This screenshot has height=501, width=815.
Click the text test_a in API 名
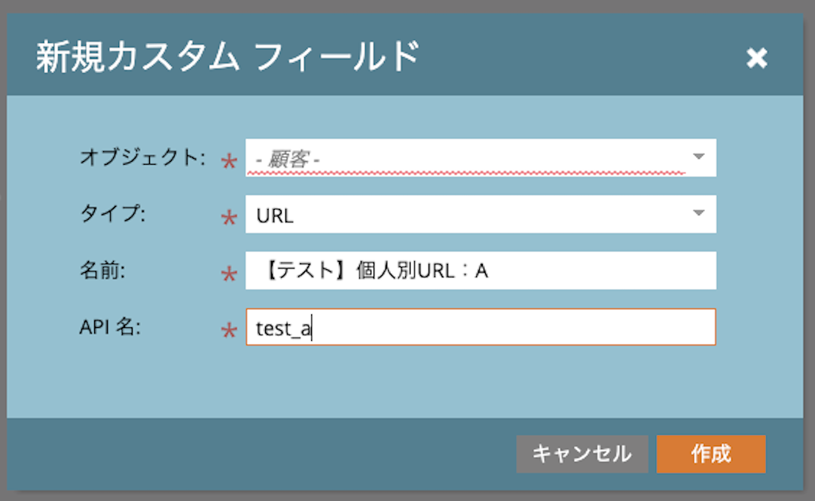pyautogui.click(x=283, y=329)
